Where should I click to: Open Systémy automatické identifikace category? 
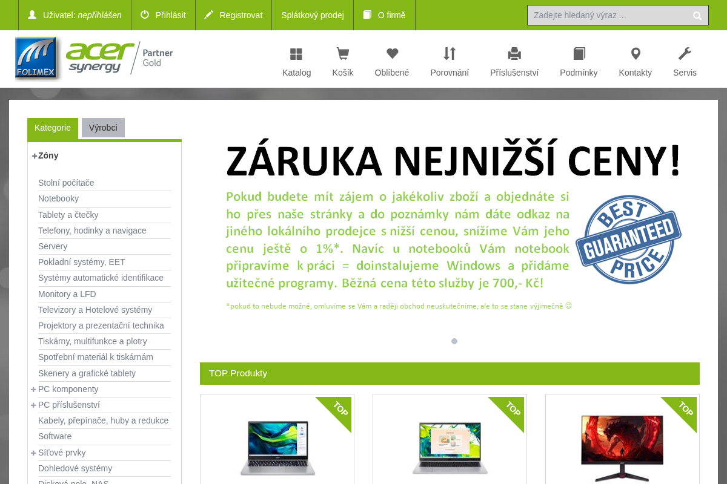pos(101,278)
